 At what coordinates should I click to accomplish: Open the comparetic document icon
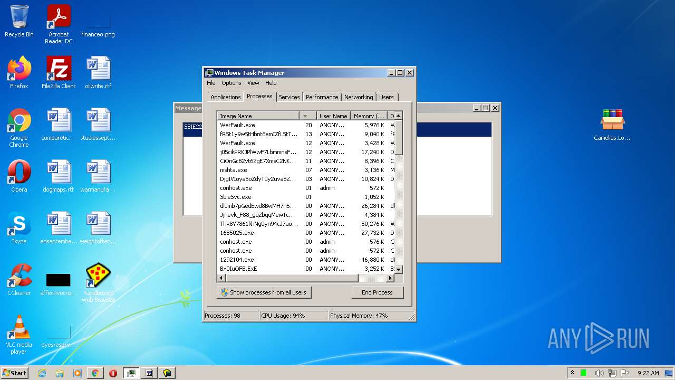click(x=59, y=125)
